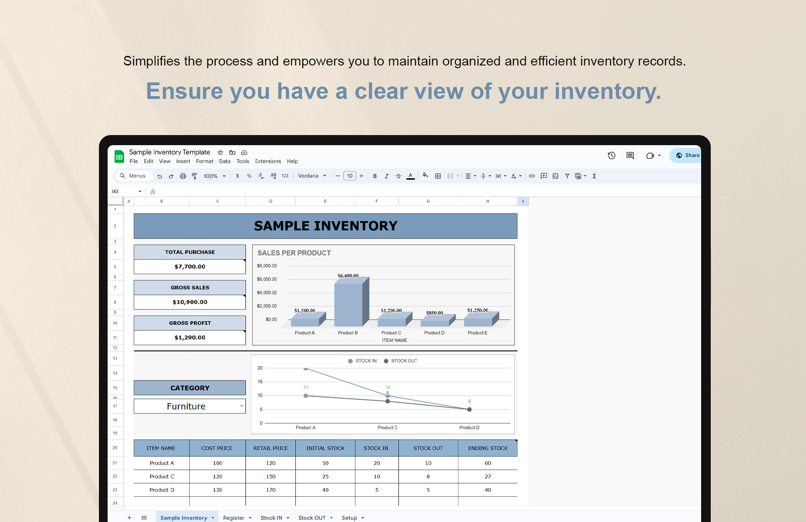Open the Stock IN sheet tab menu arrow
The width and height of the screenshot is (806, 522).
pos(288,517)
